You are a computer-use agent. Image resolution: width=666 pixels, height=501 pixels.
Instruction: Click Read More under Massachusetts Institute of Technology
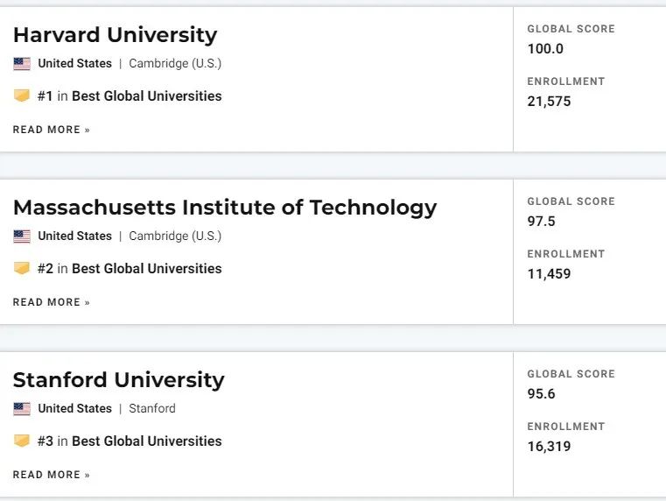(52, 302)
